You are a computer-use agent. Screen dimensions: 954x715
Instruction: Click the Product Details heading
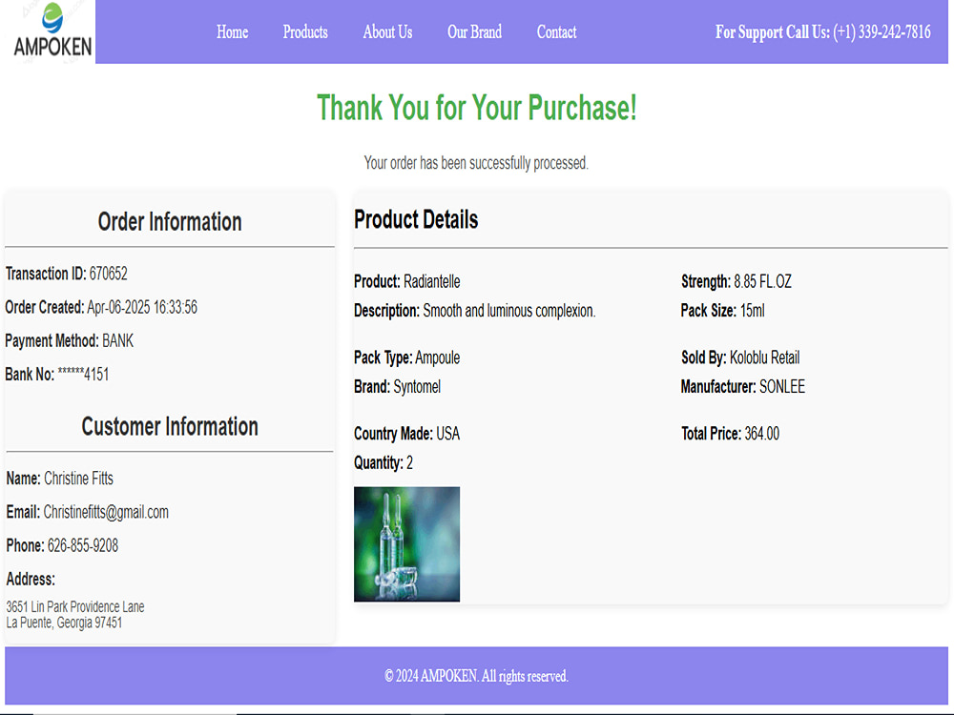(x=416, y=219)
